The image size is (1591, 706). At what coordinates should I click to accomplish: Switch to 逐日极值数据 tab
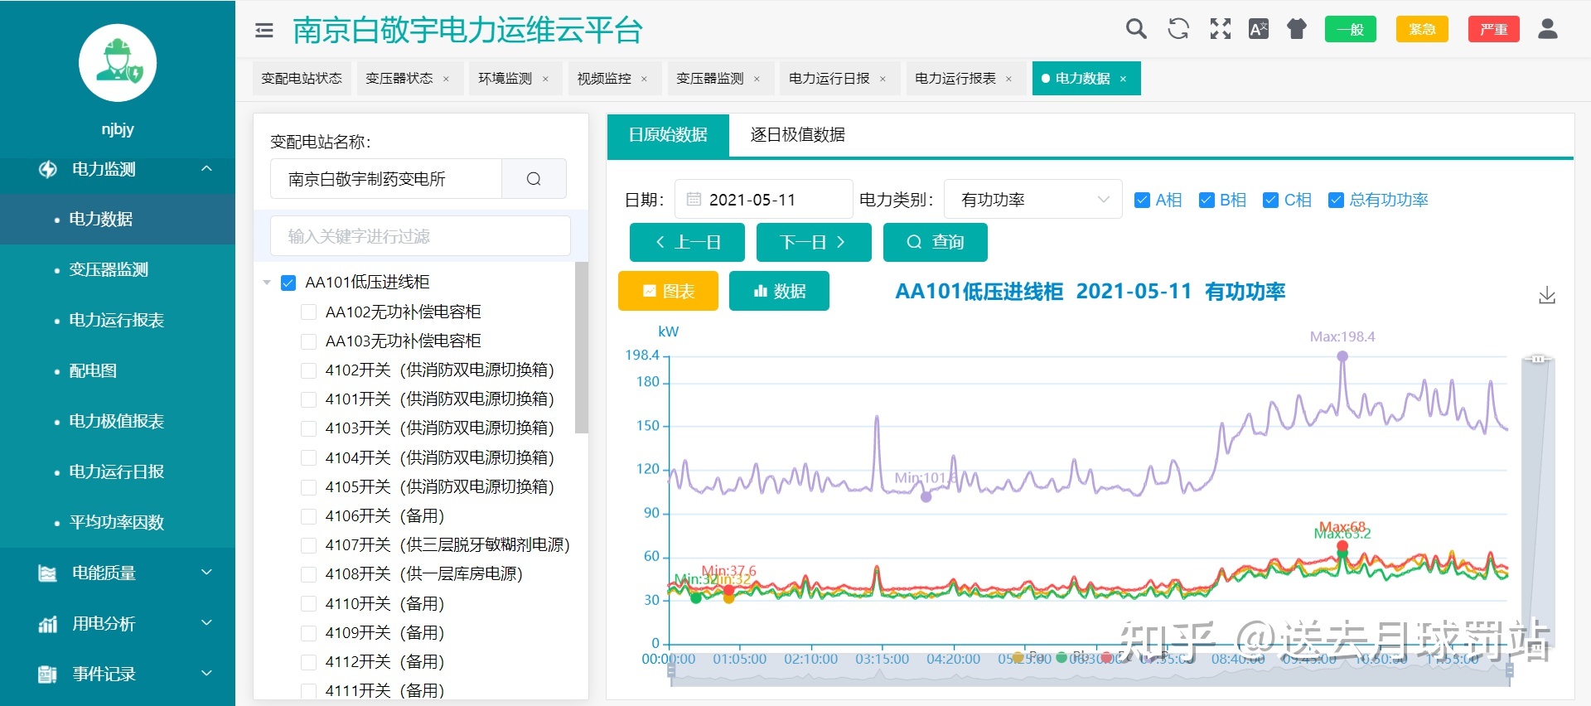click(x=797, y=135)
